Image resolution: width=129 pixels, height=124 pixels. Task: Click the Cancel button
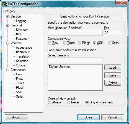click(113, 117)
